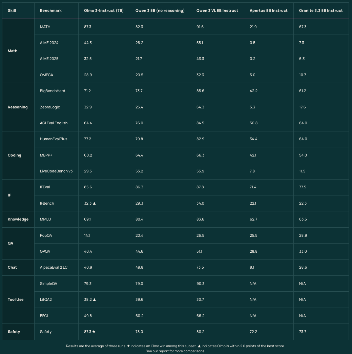
Task: Click the Safety skill label
Action: click(14, 332)
